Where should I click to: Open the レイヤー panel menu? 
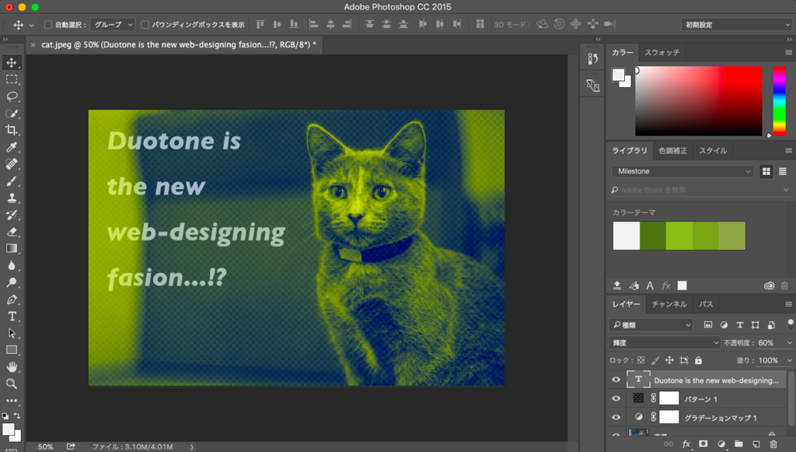788,304
